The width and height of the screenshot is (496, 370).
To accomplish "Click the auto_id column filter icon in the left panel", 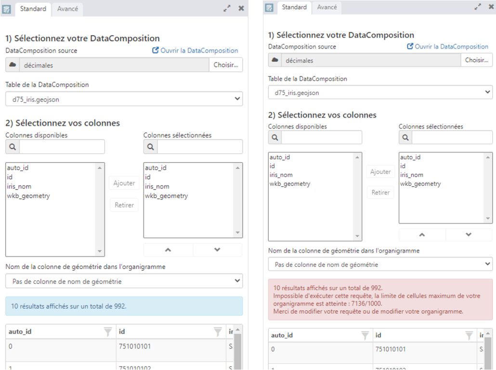I will click(107, 332).
